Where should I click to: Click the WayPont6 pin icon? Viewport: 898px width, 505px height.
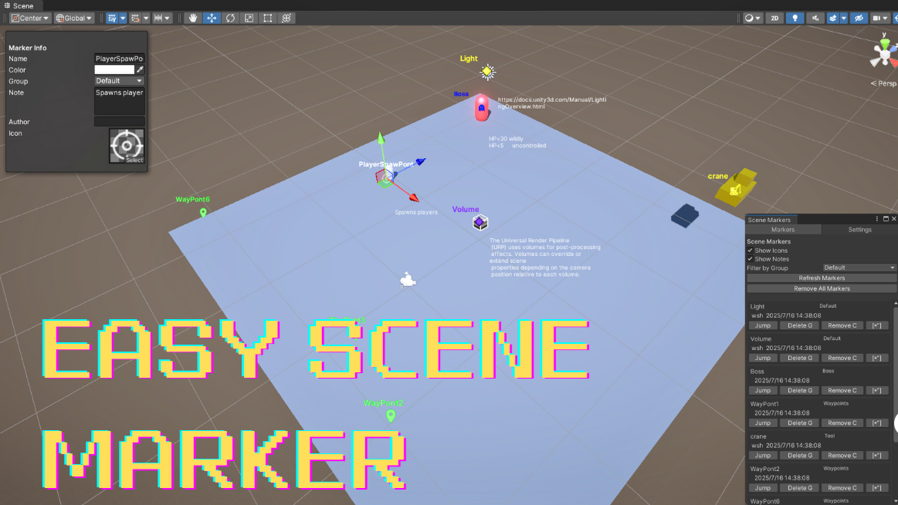203,213
